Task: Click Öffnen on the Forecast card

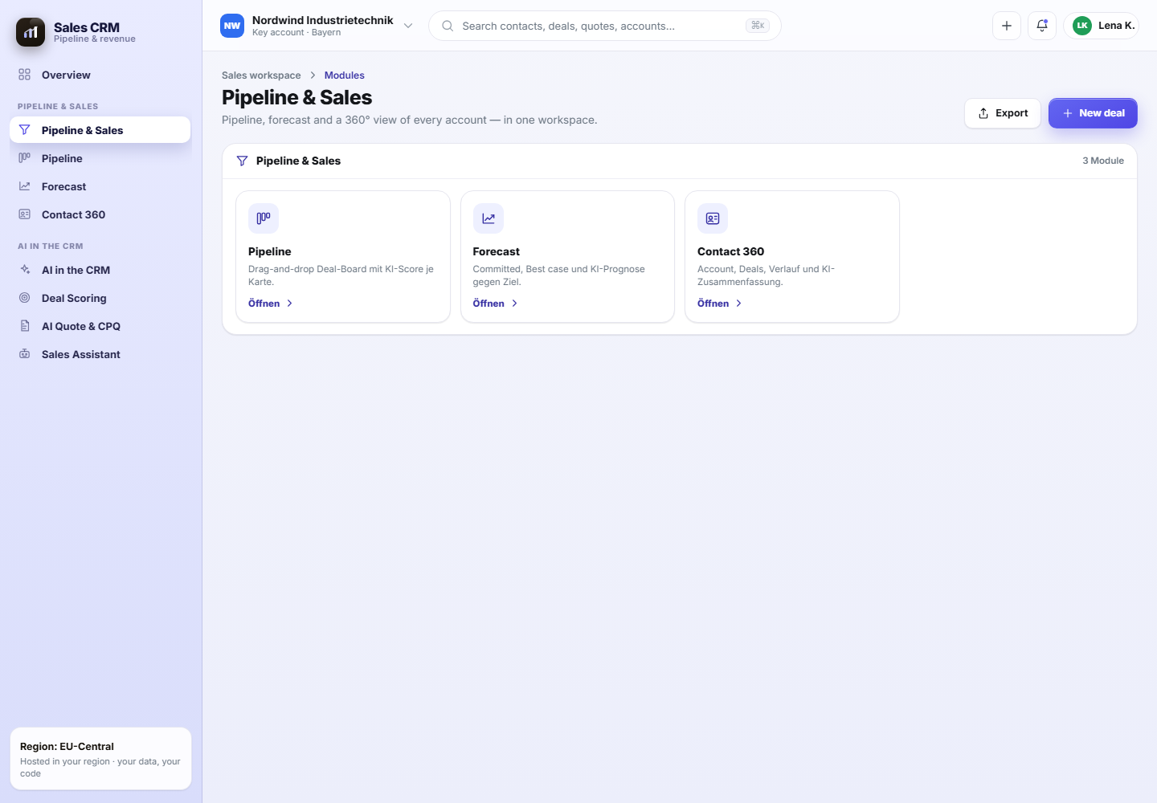Action: coord(489,304)
